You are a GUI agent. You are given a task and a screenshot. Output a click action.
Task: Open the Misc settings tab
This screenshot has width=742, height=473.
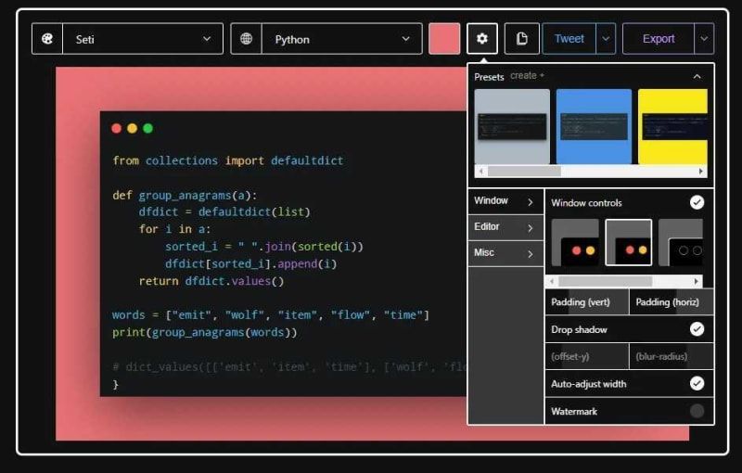[505, 253]
